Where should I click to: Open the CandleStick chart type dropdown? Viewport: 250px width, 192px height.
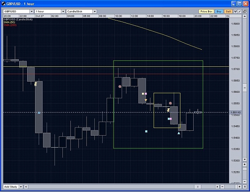[x=81, y=12]
